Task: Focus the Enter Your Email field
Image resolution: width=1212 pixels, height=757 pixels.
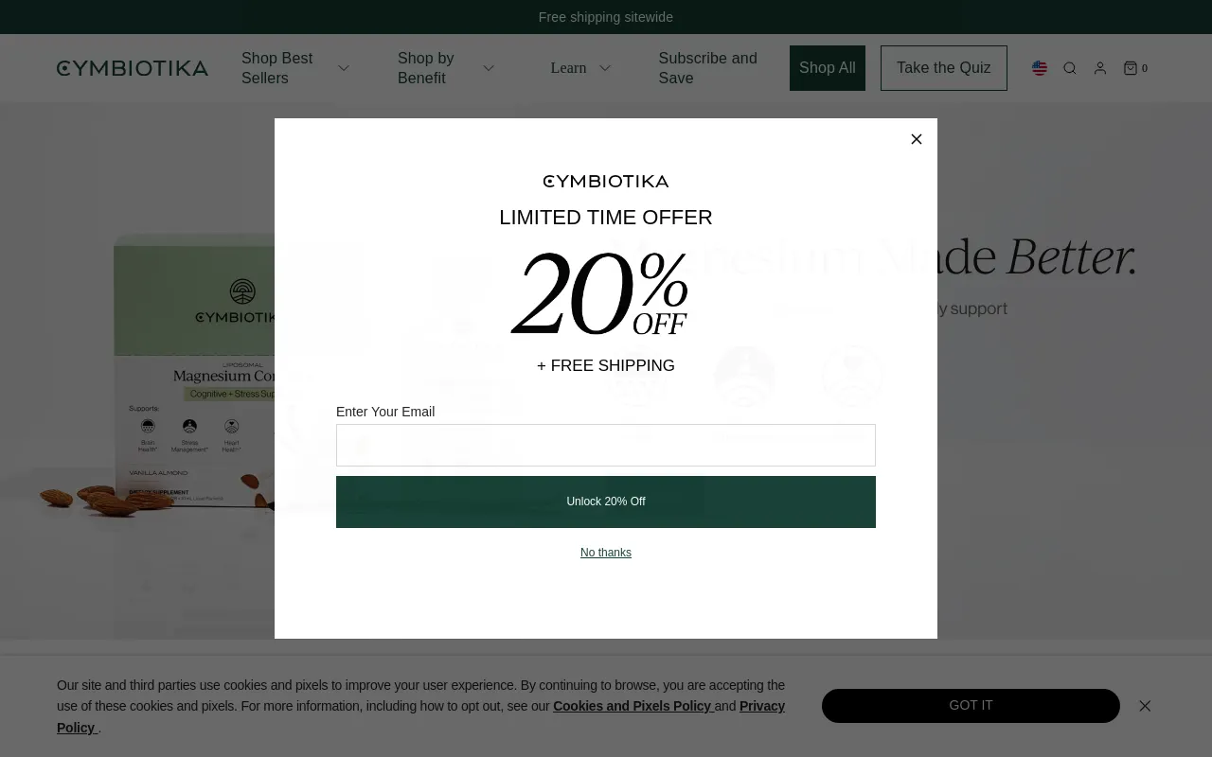Action: [x=606, y=445]
